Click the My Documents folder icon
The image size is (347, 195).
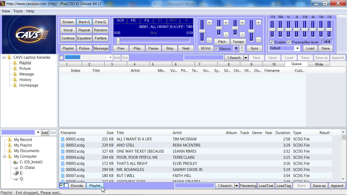[10, 151]
